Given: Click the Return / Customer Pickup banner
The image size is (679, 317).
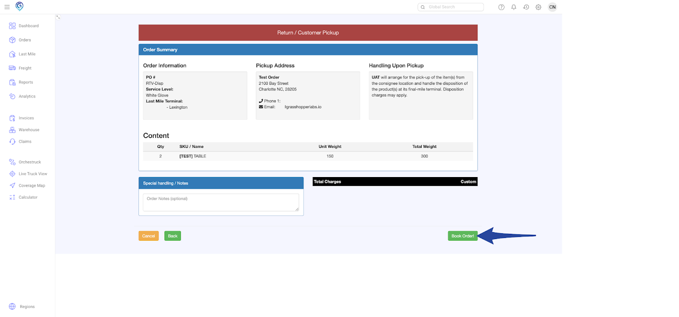Looking at the screenshot, I should tap(308, 32).
